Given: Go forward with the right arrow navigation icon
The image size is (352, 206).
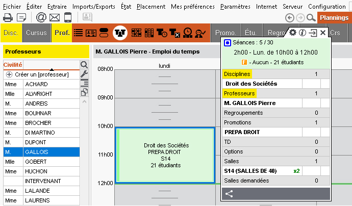Looking at the screenshot, I should click(300, 18).
